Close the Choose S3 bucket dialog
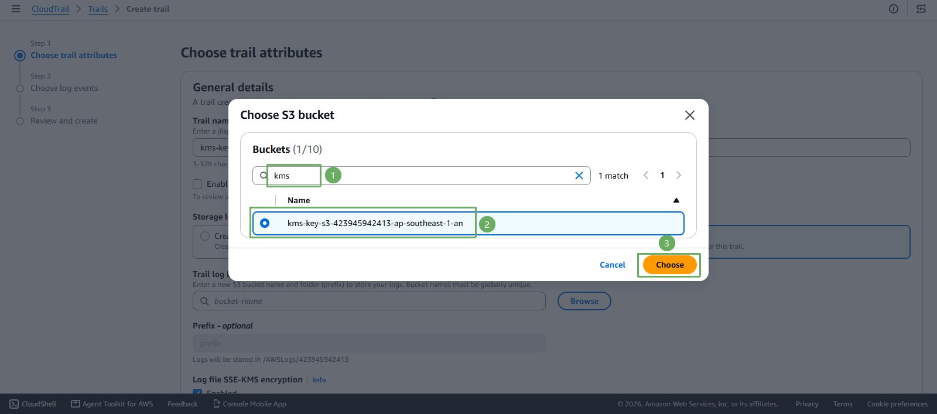Image resolution: width=937 pixels, height=414 pixels. [690, 115]
